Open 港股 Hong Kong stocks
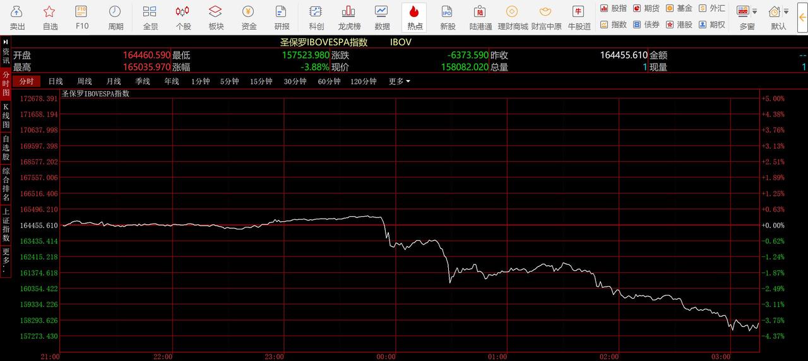The image size is (808, 361). pyautogui.click(x=679, y=25)
